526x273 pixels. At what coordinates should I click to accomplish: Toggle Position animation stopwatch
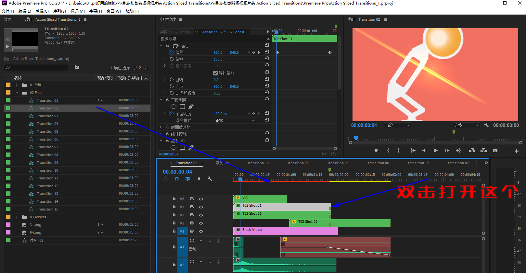172,52
